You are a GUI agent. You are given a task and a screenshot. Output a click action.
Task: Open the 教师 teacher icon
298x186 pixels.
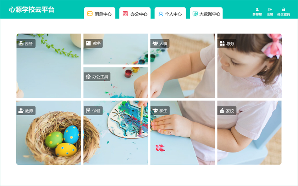(x=21, y=111)
